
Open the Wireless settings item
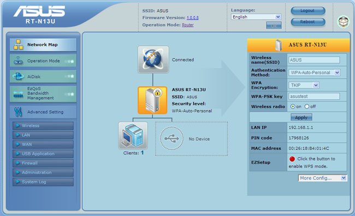43,125
